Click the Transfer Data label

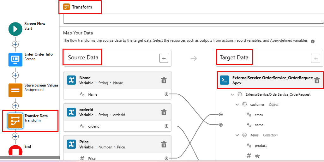36,116
